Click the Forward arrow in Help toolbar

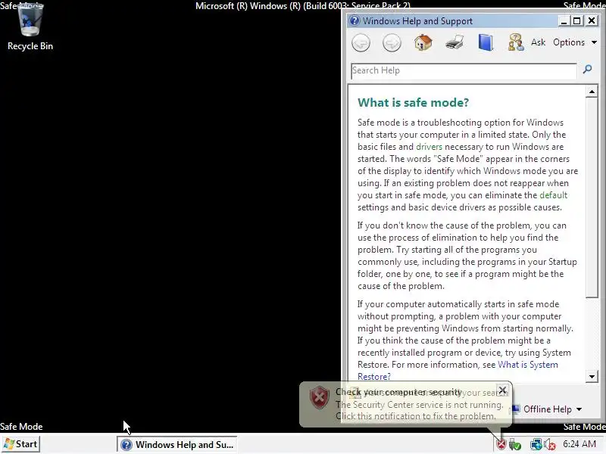pos(392,42)
